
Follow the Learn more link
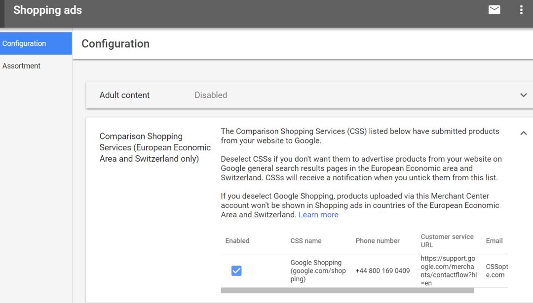point(318,215)
